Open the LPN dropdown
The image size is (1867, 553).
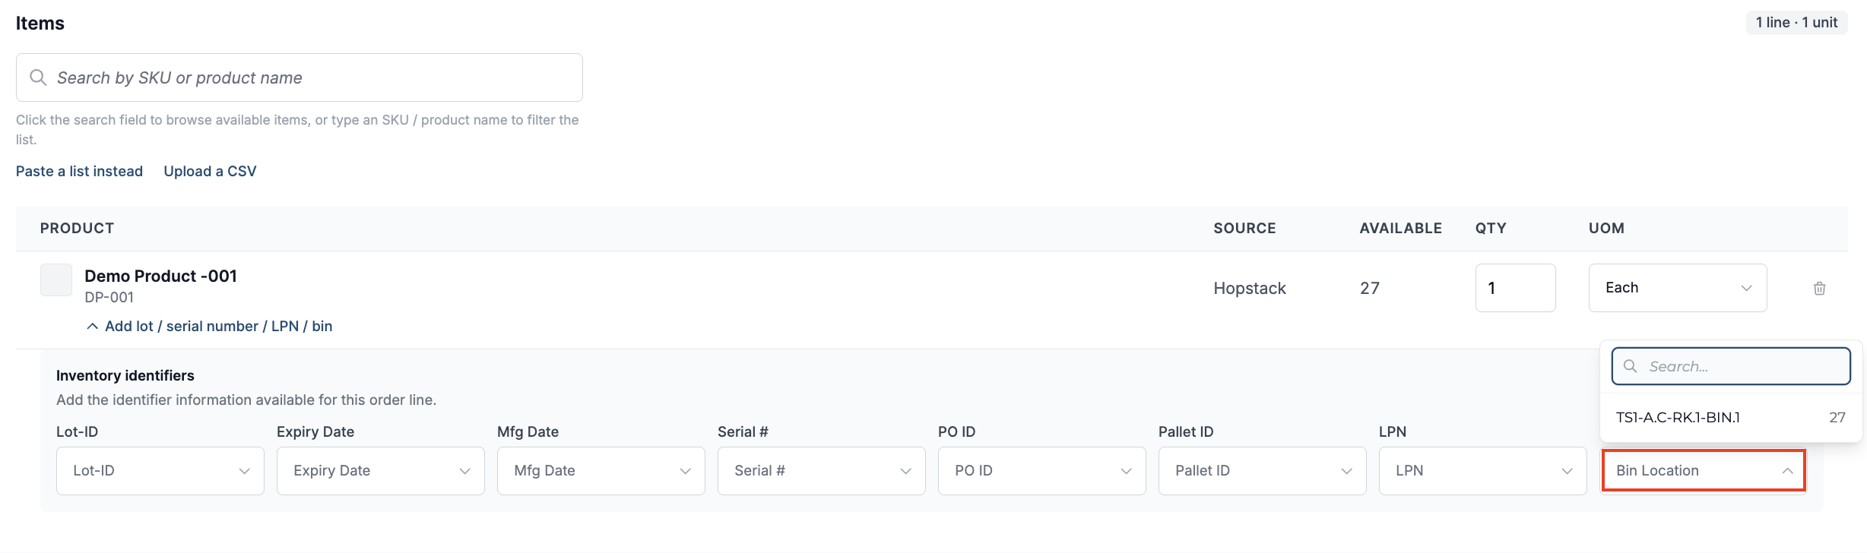[x=1483, y=471]
